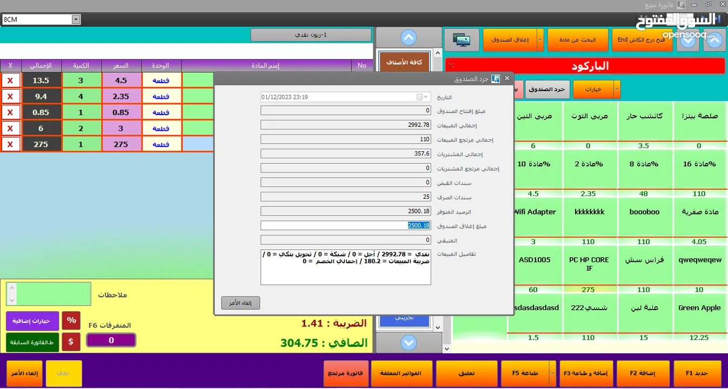
Task: Remove the invoice row totaling 9.4
Action: 10,97
